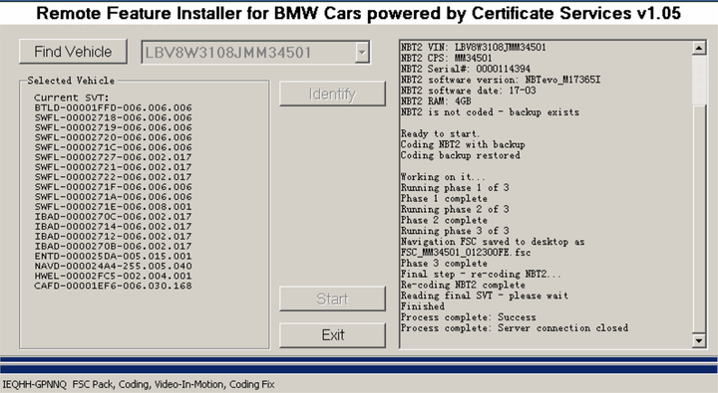Click the 'Phase 3 complete' line
This screenshot has height=393, width=718.
[444, 264]
